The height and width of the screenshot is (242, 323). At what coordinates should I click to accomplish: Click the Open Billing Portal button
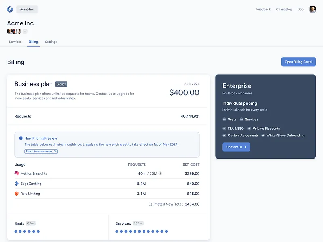click(x=298, y=62)
